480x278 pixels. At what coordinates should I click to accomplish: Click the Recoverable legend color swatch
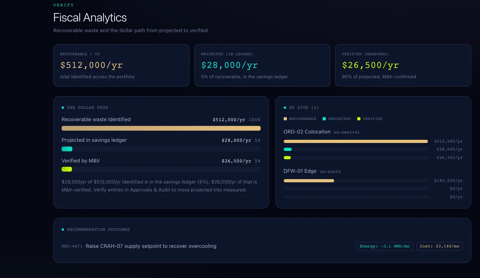point(285,119)
